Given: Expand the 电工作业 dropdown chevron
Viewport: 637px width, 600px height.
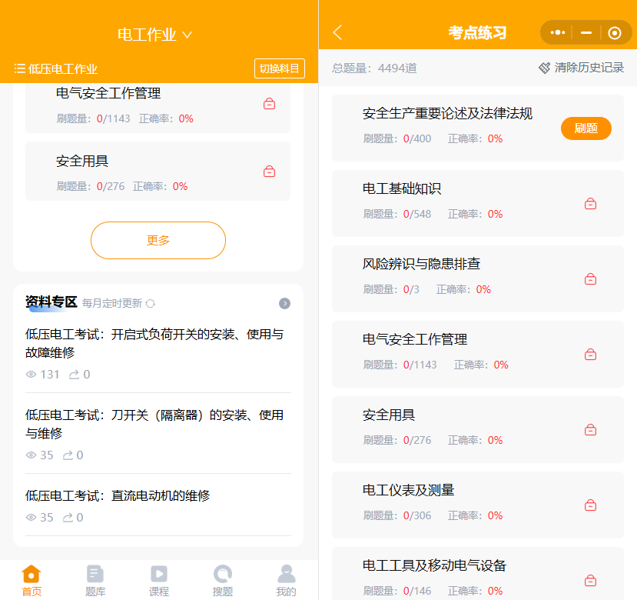Looking at the screenshot, I should (187, 35).
